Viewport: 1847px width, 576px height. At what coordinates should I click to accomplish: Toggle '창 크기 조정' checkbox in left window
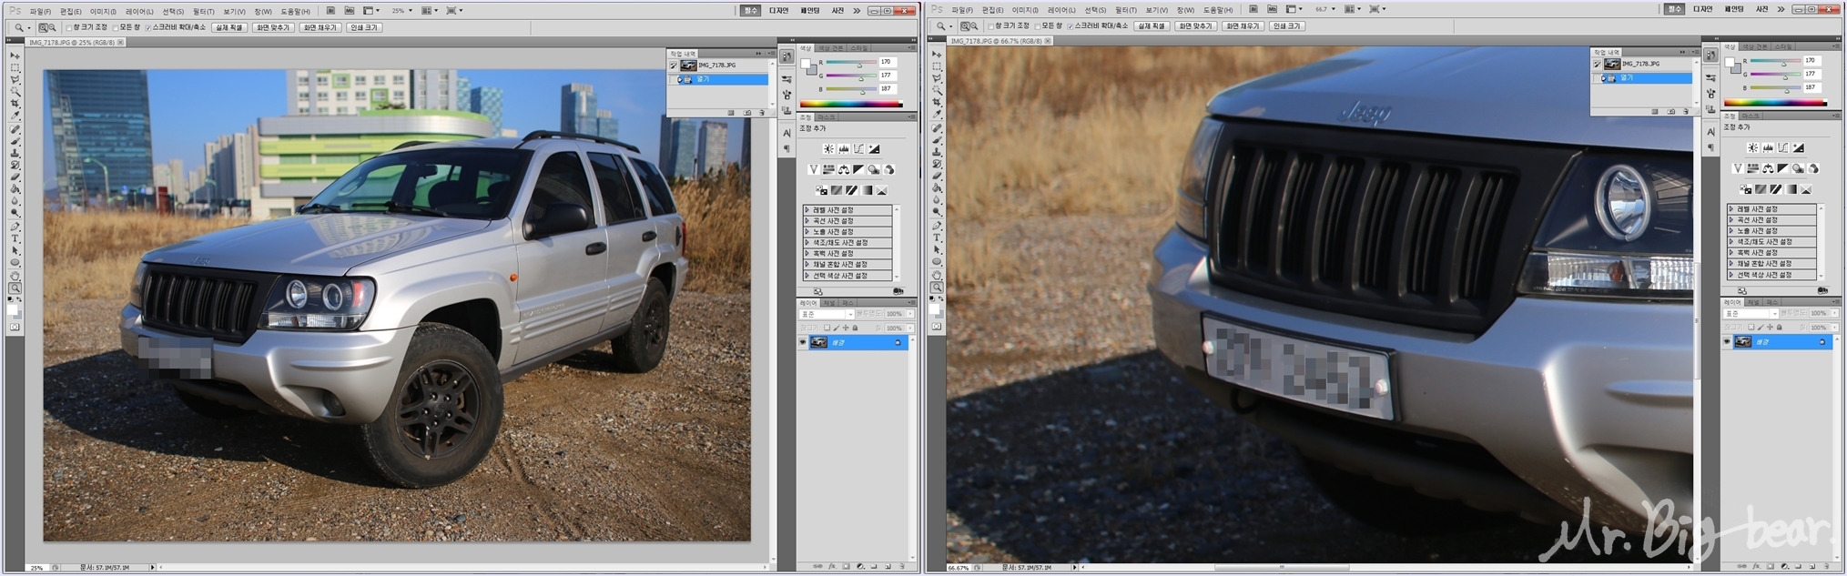[x=68, y=28]
